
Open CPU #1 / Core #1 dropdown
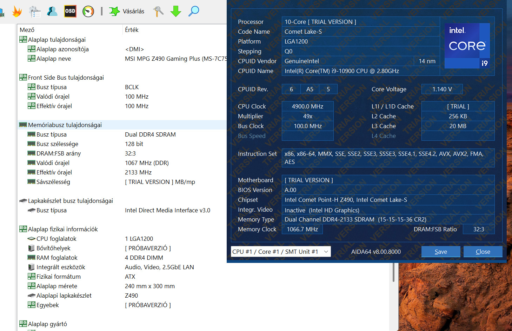(x=281, y=252)
